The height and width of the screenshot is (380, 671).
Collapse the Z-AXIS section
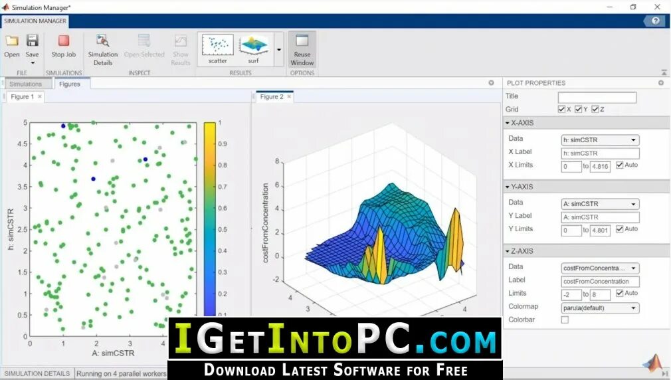click(508, 251)
